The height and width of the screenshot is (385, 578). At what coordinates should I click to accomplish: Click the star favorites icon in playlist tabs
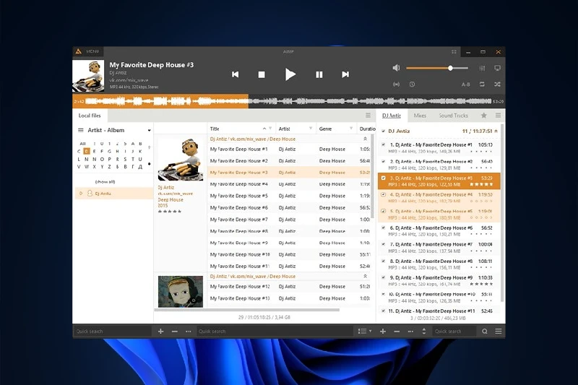pyautogui.click(x=483, y=116)
